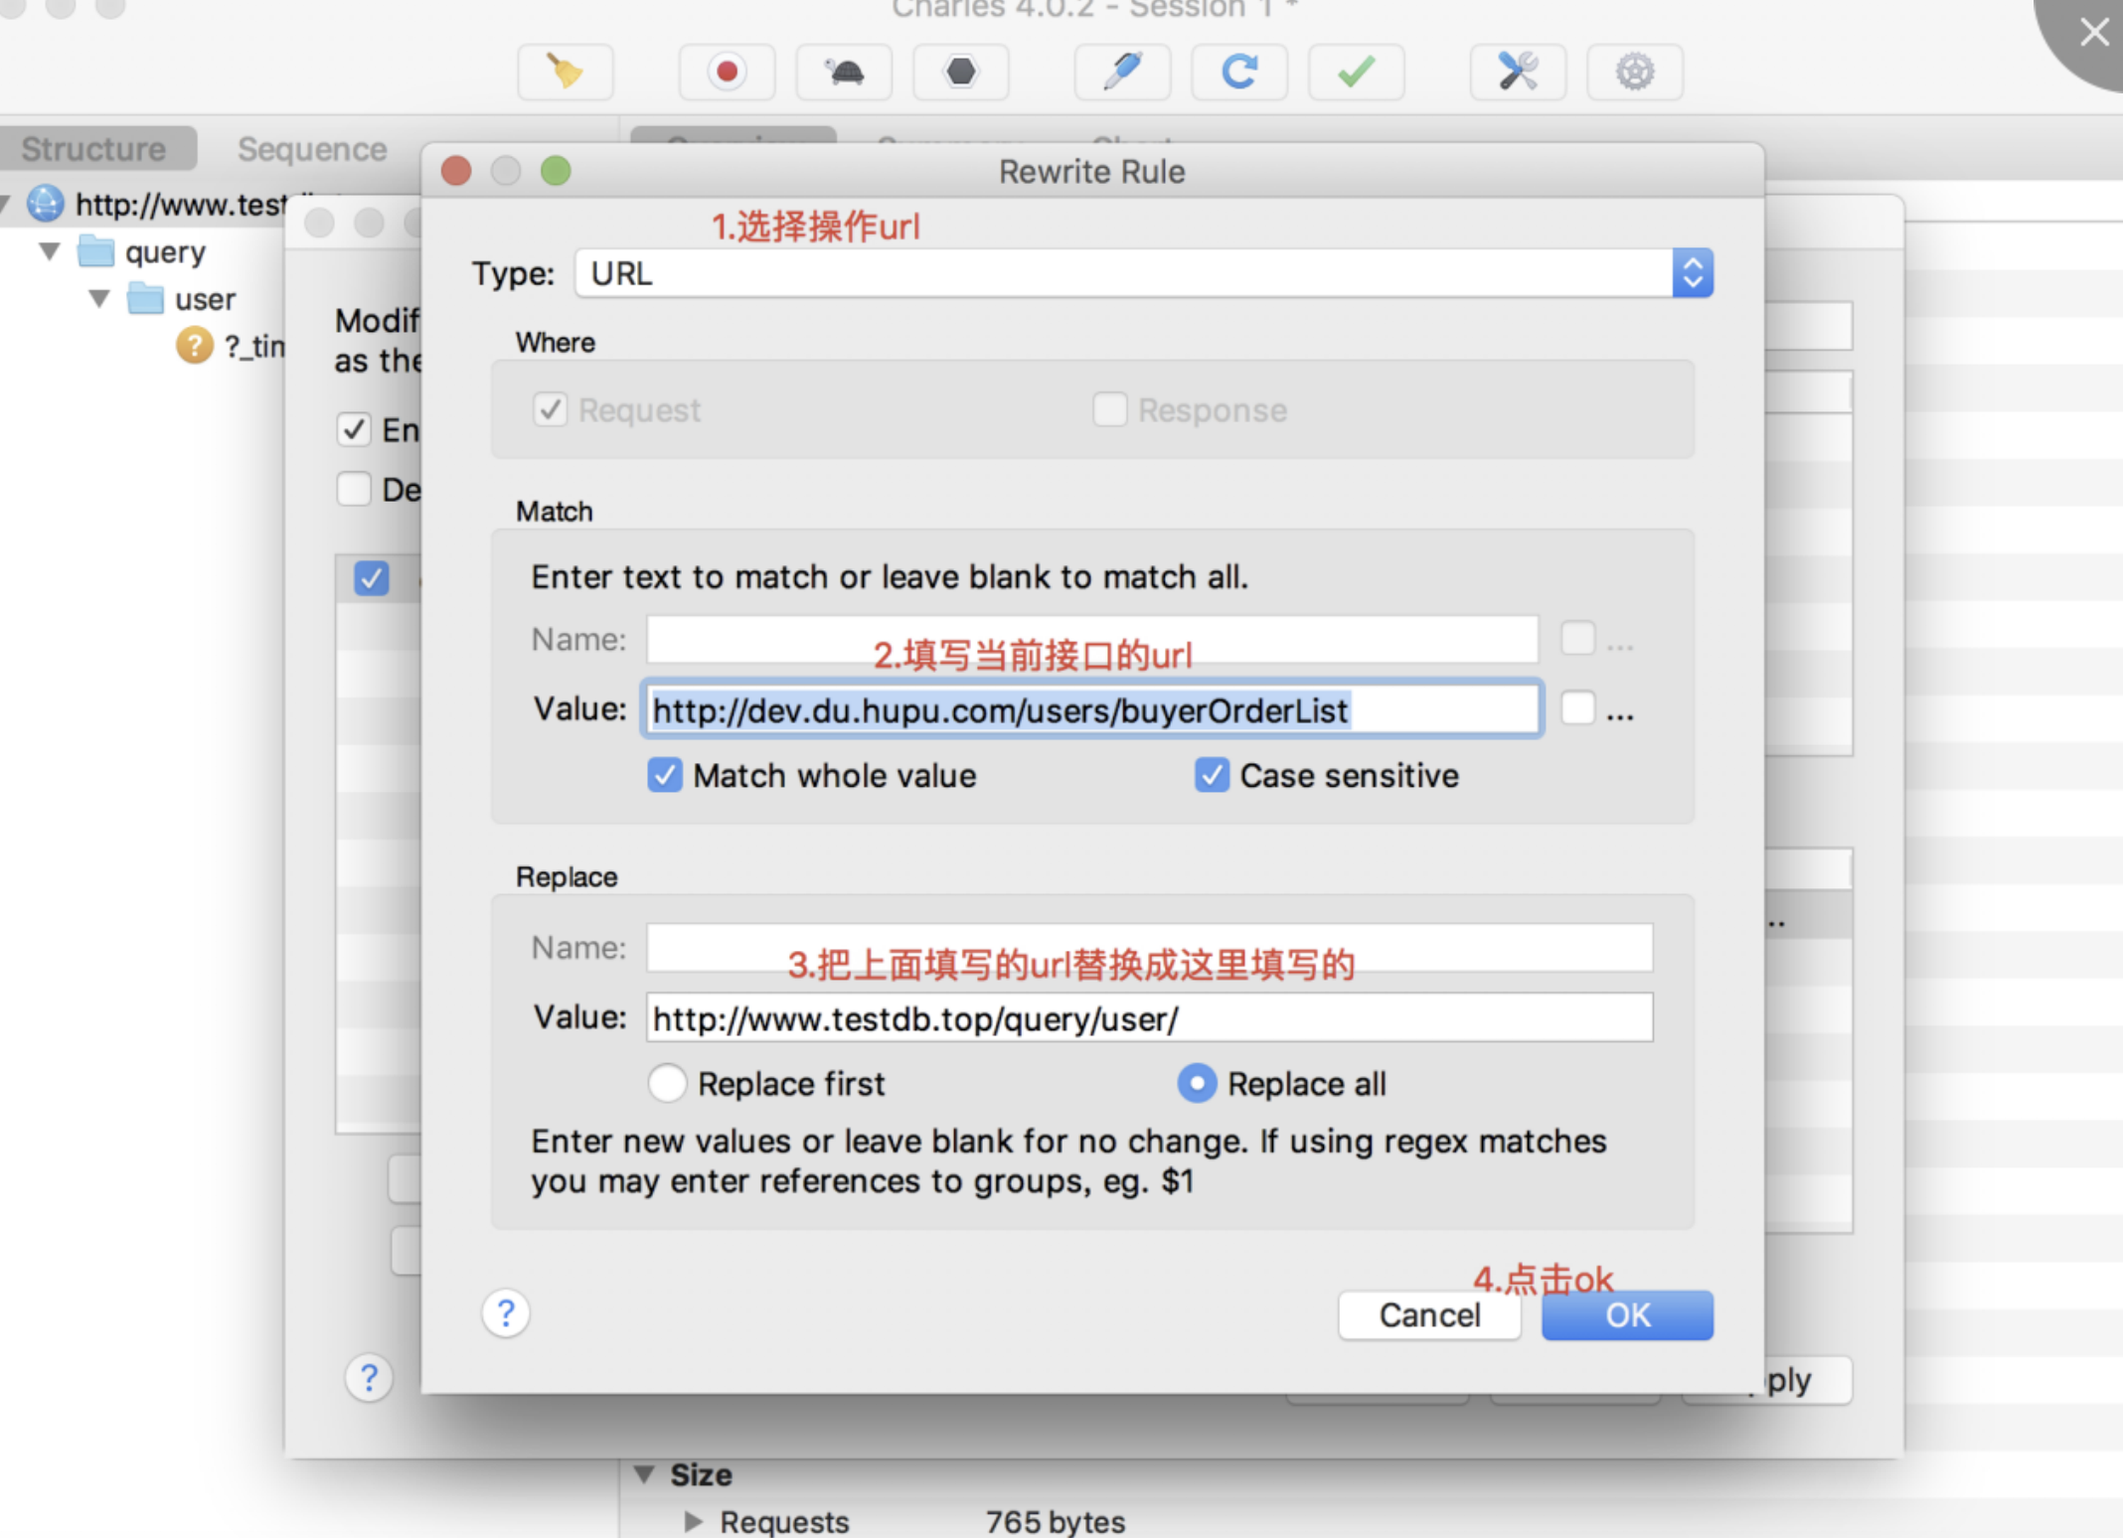Collapse the query tree node
The image size is (2123, 1538).
(x=50, y=251)
